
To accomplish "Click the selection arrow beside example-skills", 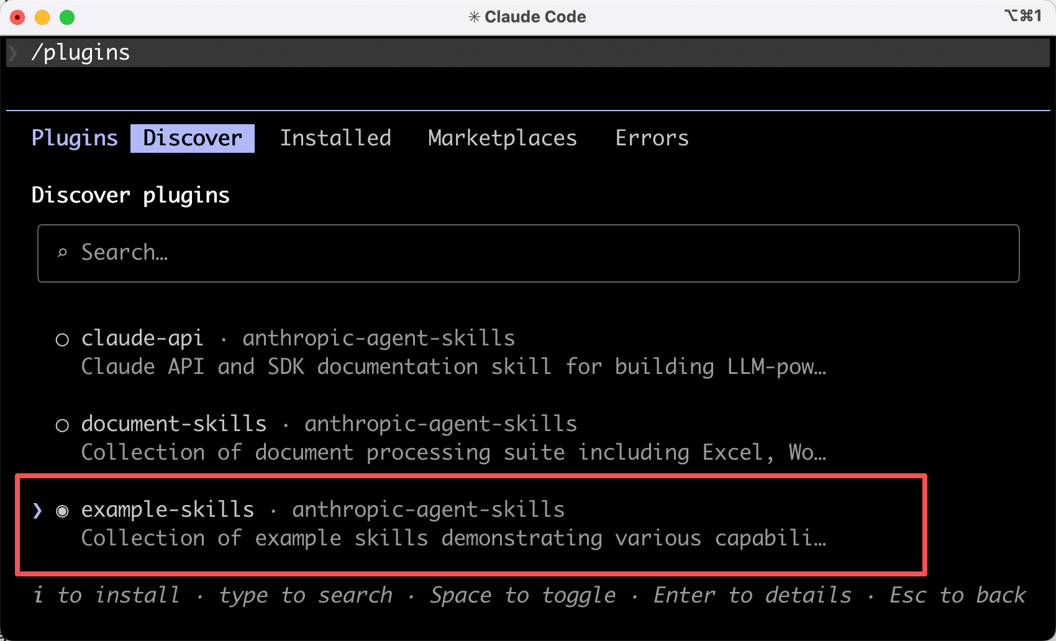I will [37, 511].
